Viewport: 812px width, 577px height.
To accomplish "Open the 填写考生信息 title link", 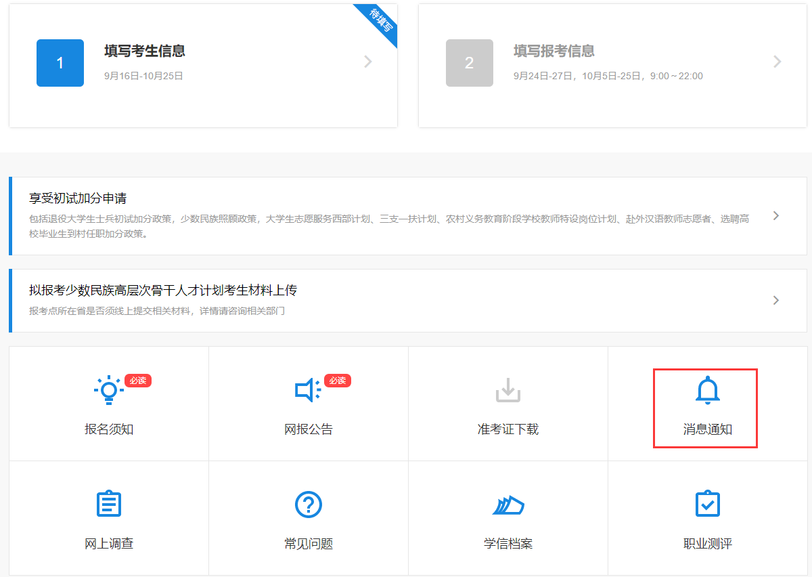I will (x=145, y=51).
